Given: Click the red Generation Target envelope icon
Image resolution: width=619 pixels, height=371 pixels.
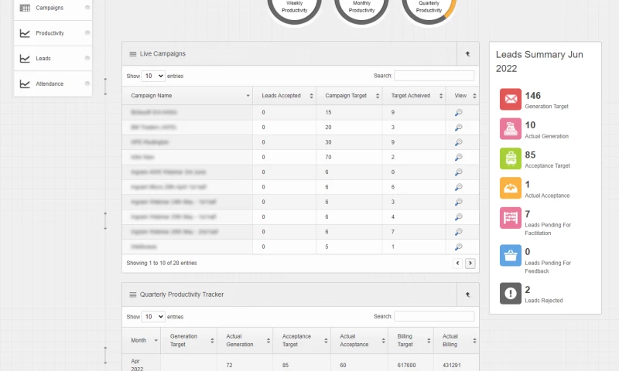Looking at the screenshot, I should pyautogui.click(x=511, y=100).
